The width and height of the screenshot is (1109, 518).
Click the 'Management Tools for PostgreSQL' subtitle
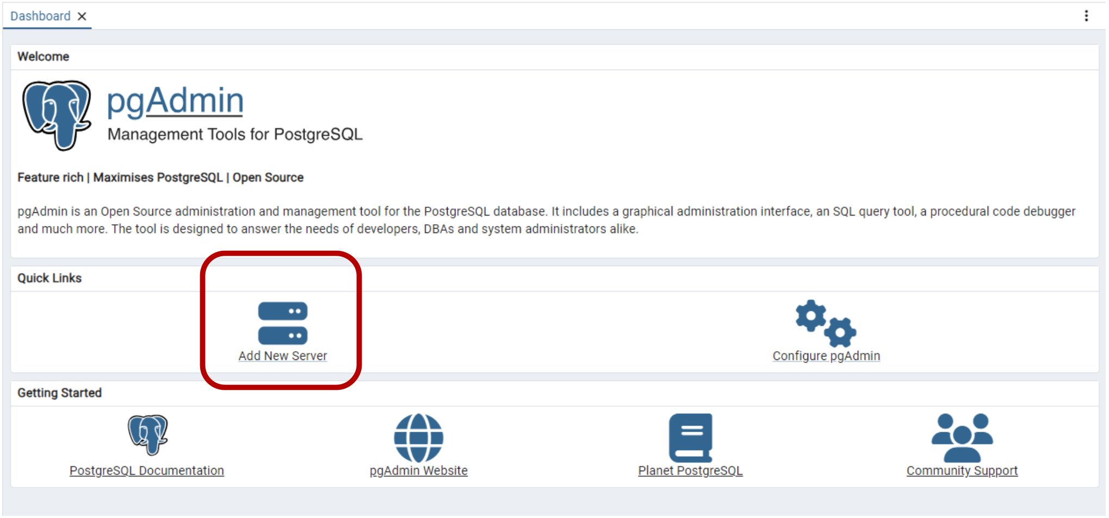[x=235, y=134]
